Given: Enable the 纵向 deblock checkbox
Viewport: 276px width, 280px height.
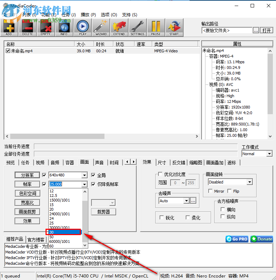Looking at the screenshot, I should tap(222, 217).
